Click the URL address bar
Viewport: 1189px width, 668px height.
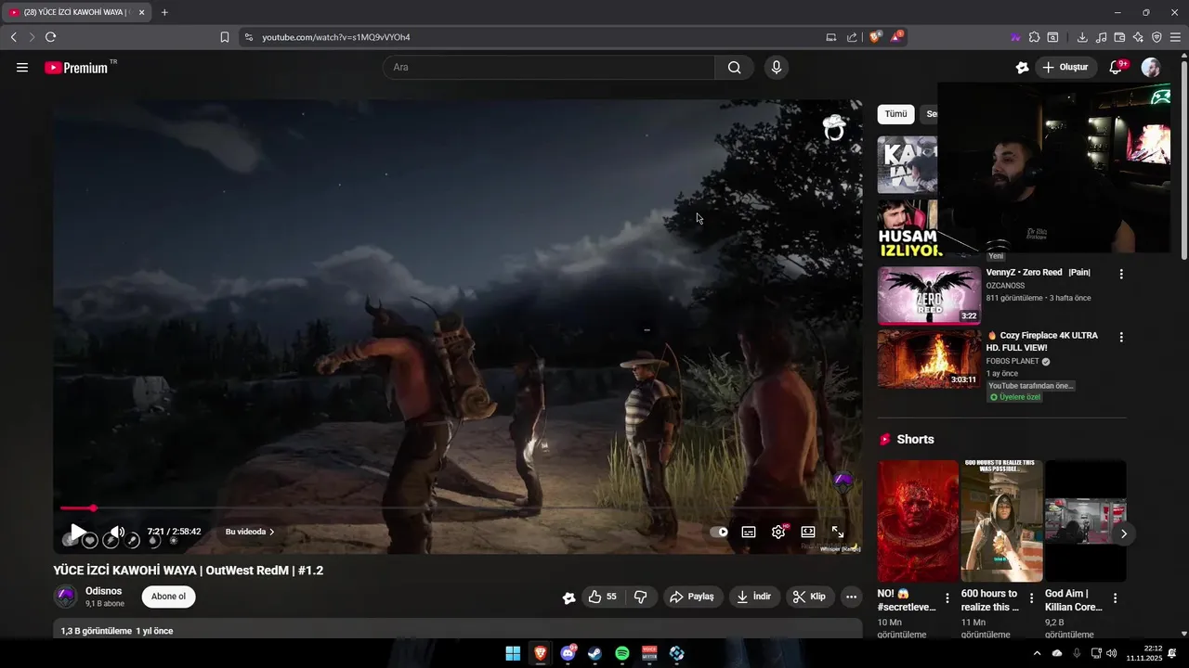click(539, 37)
